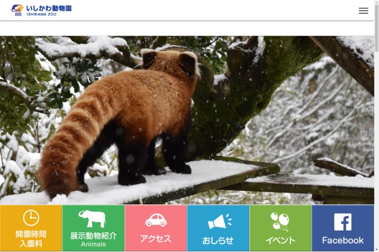Click the megaphone news icon
379x252 pixels.
coord(219,221)
